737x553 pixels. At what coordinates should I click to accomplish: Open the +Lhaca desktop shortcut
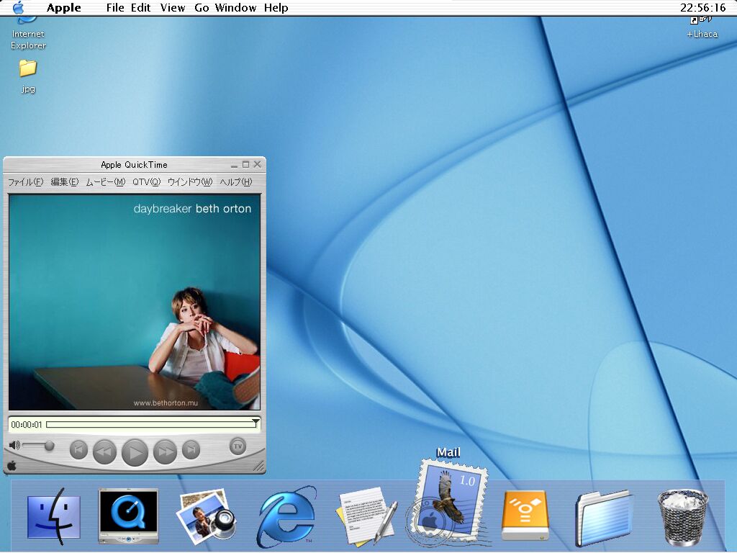point(702,28)
